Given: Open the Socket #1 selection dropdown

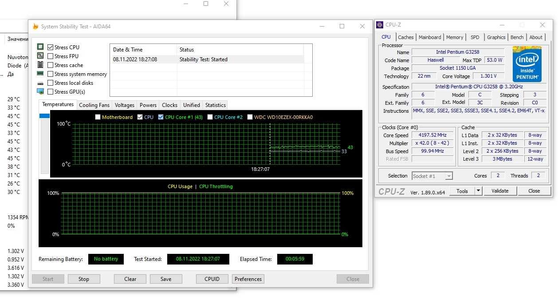Looking at the screenshot, I should [x=432, y=176].
